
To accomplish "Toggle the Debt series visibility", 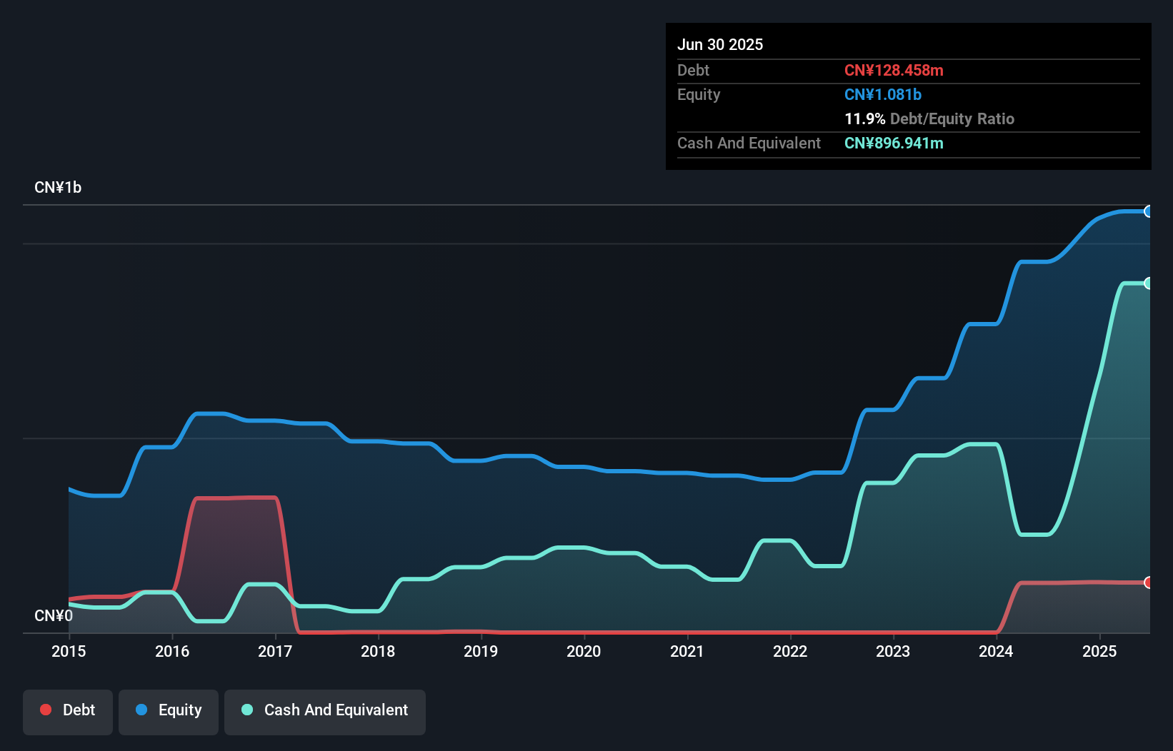I will point(68,710).
